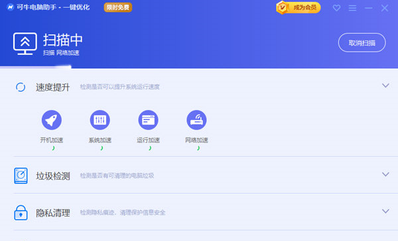The height and width of the screenshot is (241, 398).
Task: Click the 速度提升 section title
Action: [x=53, y=87]
